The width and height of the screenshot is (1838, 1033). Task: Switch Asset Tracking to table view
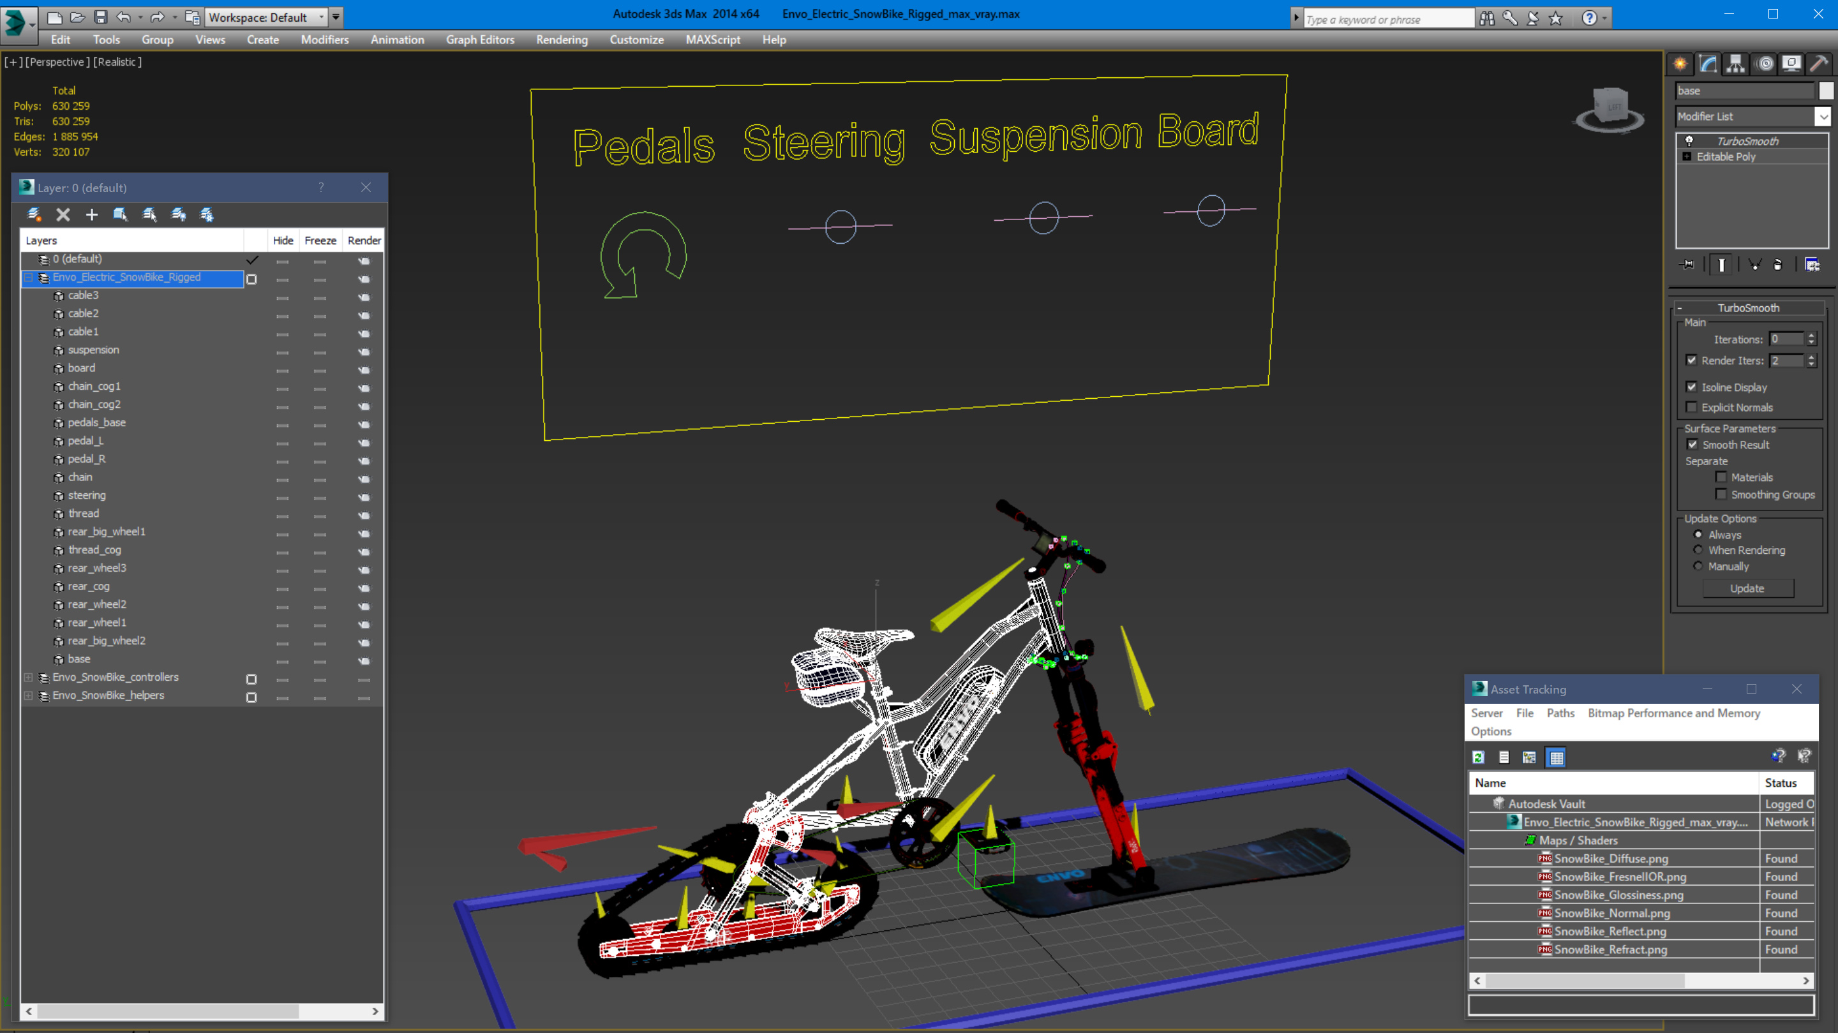(x=1556, y=757)
